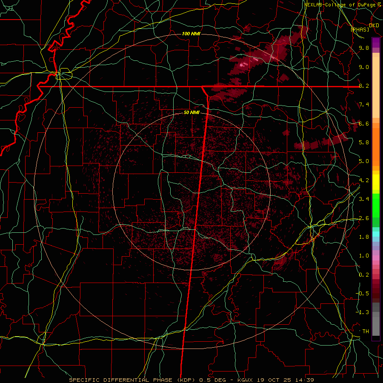
Task: Pick the orange segment of the color bar
Action: tap(376, 146)
